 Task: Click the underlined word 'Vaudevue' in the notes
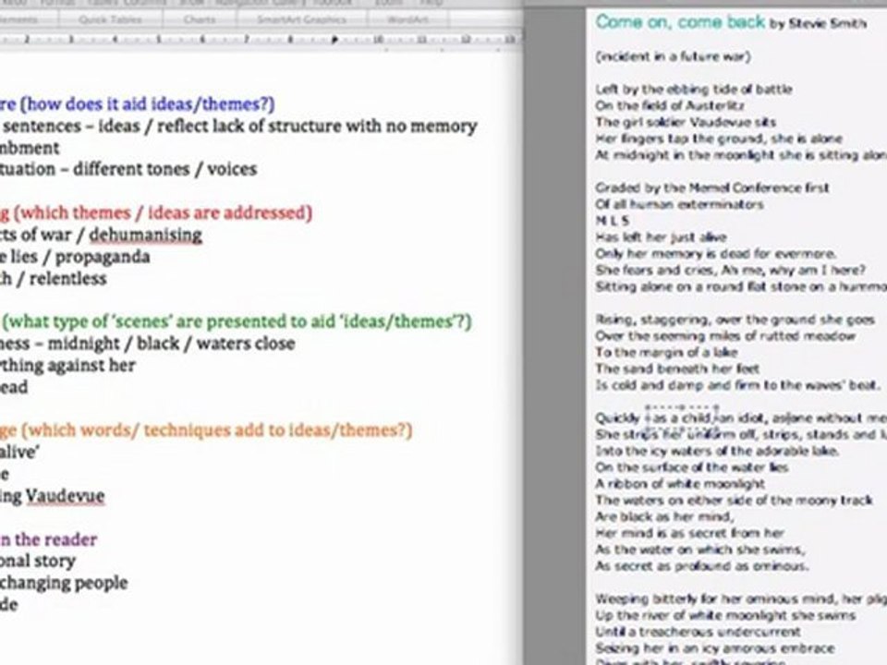[x=65, y=496]
